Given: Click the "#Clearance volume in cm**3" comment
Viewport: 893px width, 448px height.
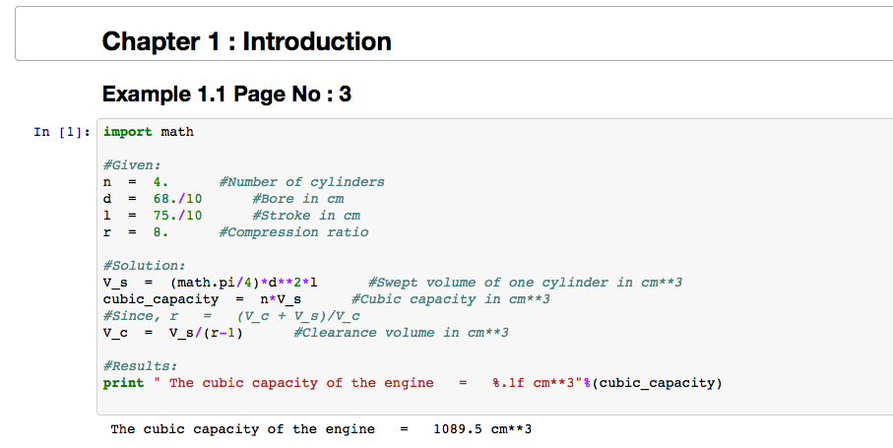Looking at the screenshot, I should click(x=402, y=333).
